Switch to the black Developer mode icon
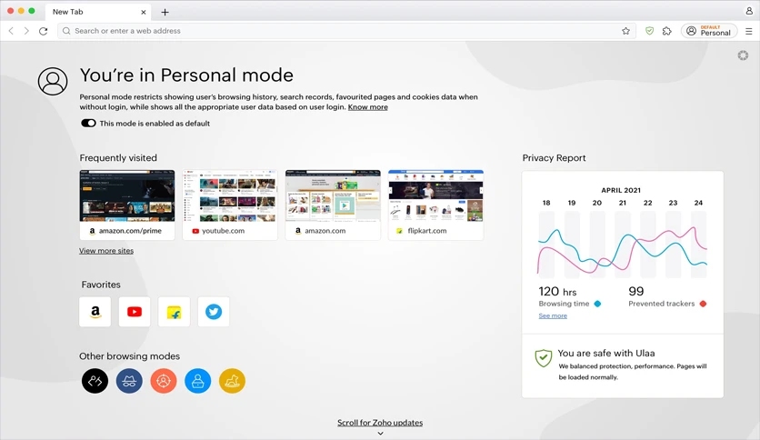The height and width of the screenshot is (440, 760). click(95, 381)
